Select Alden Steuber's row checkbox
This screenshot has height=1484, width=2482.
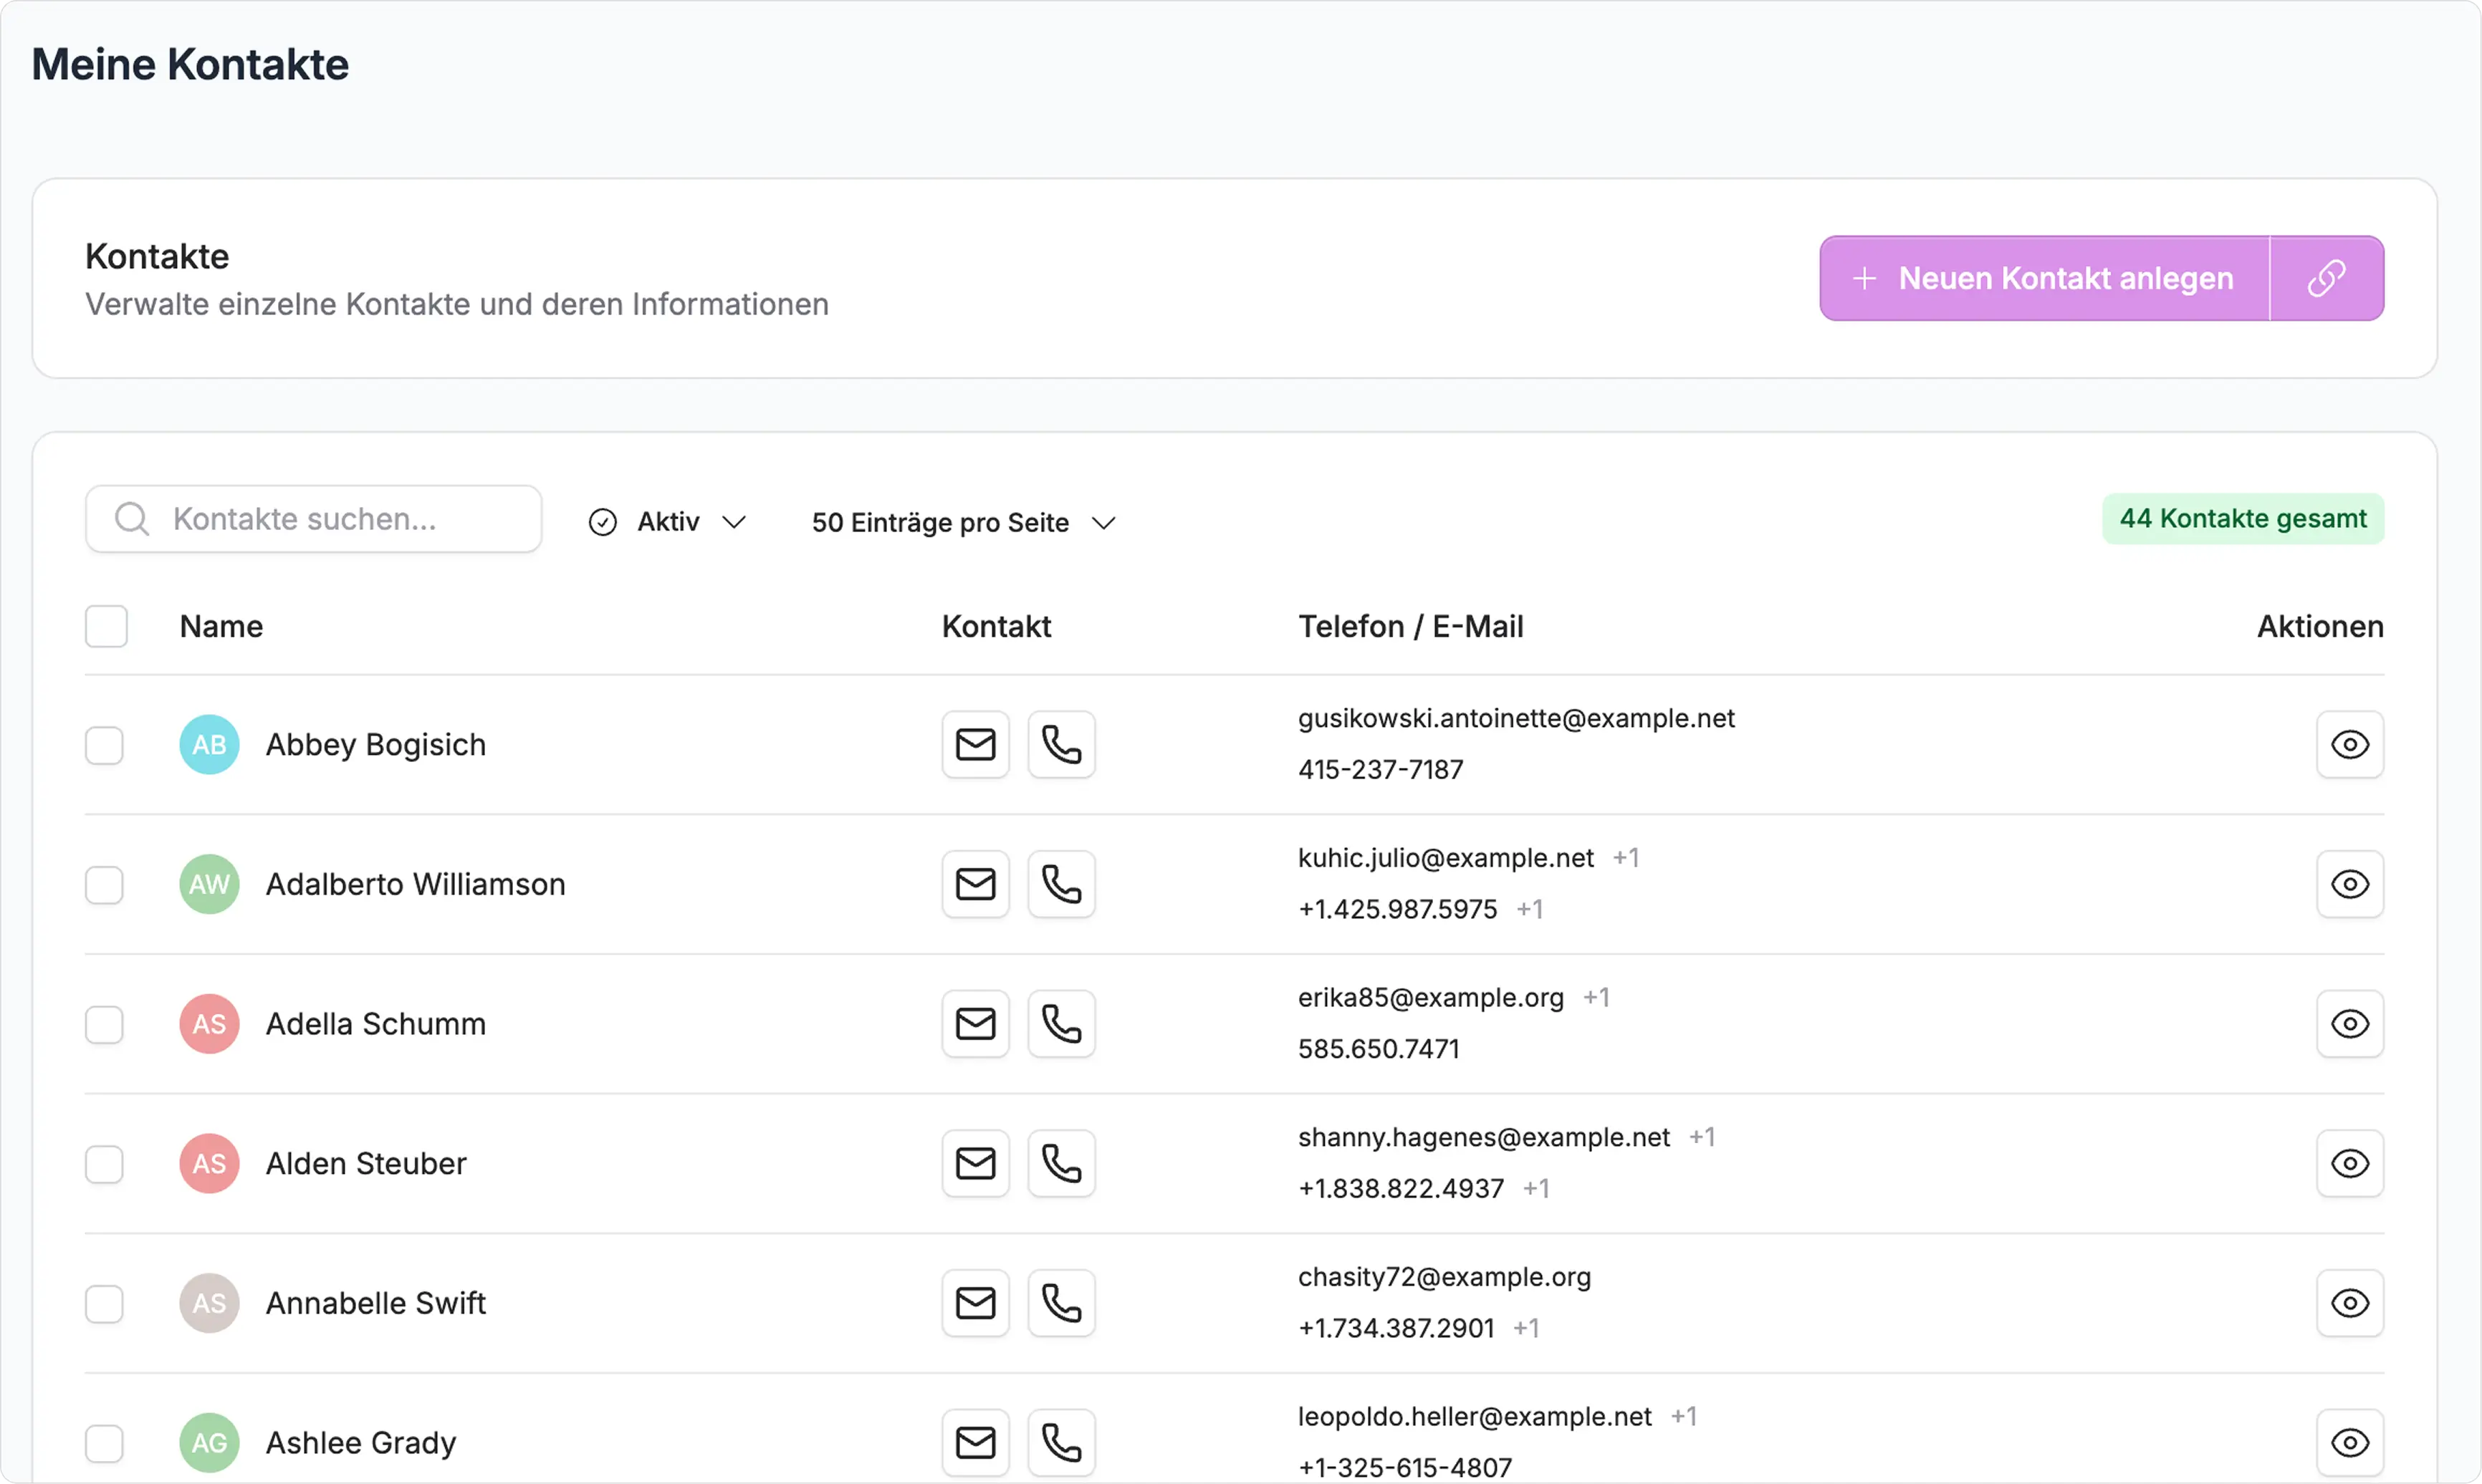[104, 1164]
